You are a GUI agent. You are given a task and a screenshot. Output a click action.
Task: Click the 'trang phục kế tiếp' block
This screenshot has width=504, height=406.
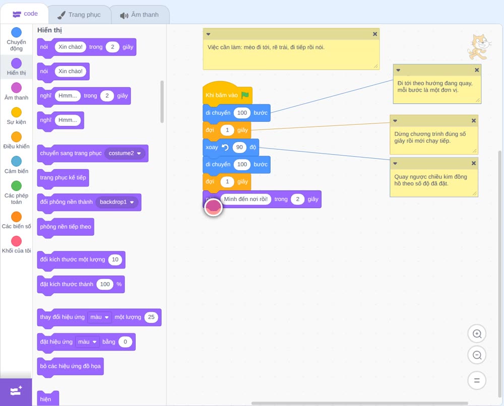(x=63, y=178)
